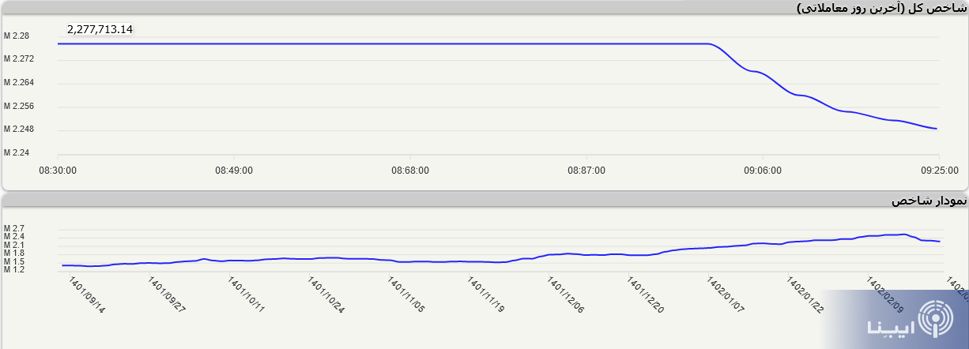Click the 1401/11/05 date label
The height and width of the screenshot is (349, 969).
coord(406,295)
